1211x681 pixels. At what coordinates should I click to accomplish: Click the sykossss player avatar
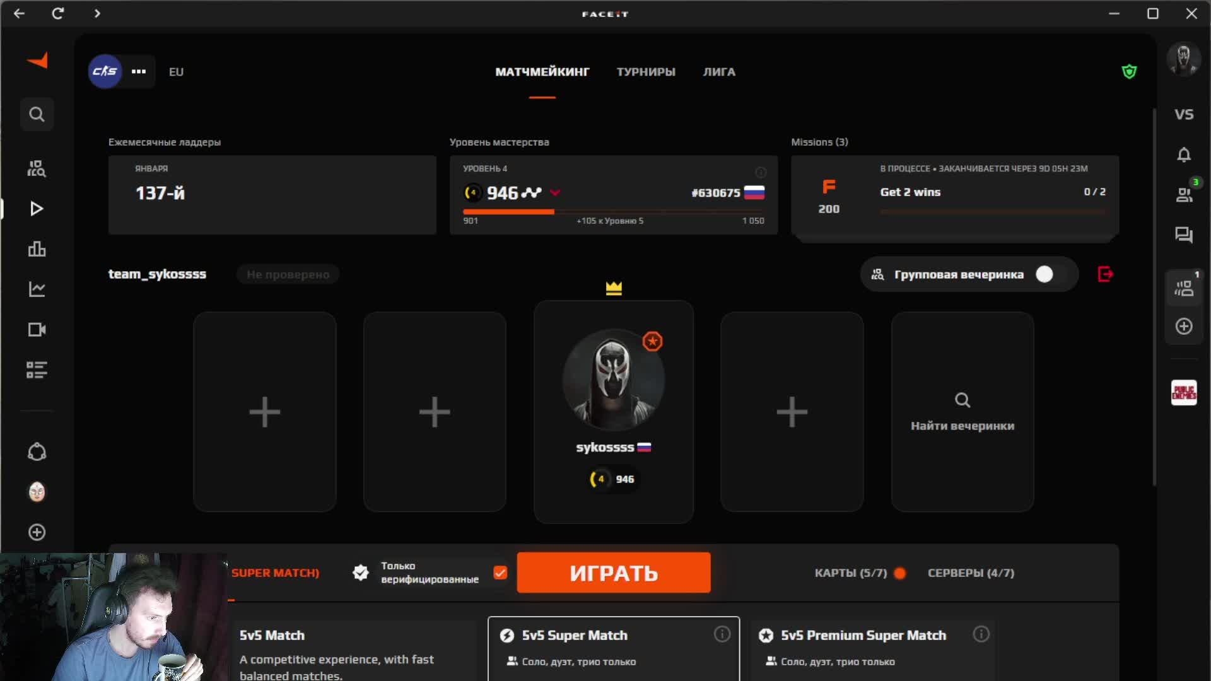613,380
